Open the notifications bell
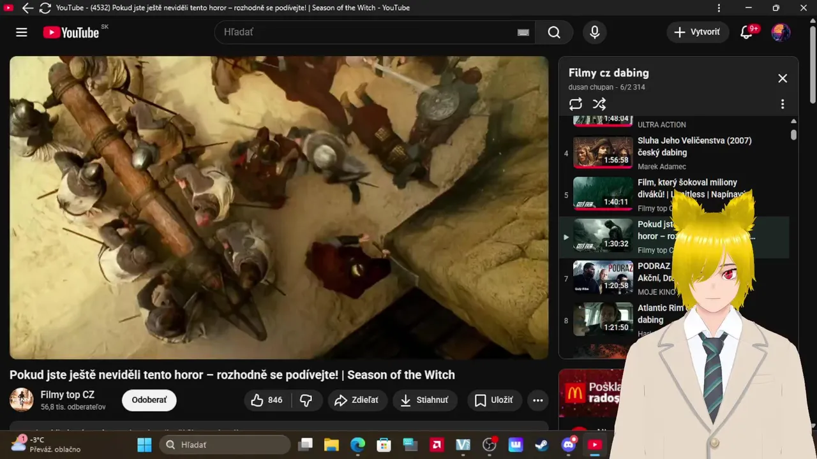The width and height of the screenshot is (817, 459). point(746,32)
